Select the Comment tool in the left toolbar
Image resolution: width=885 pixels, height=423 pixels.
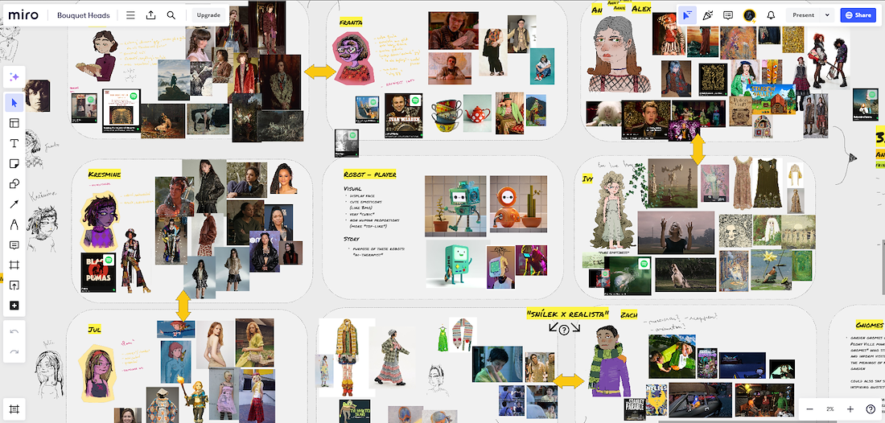pos(14,244)
